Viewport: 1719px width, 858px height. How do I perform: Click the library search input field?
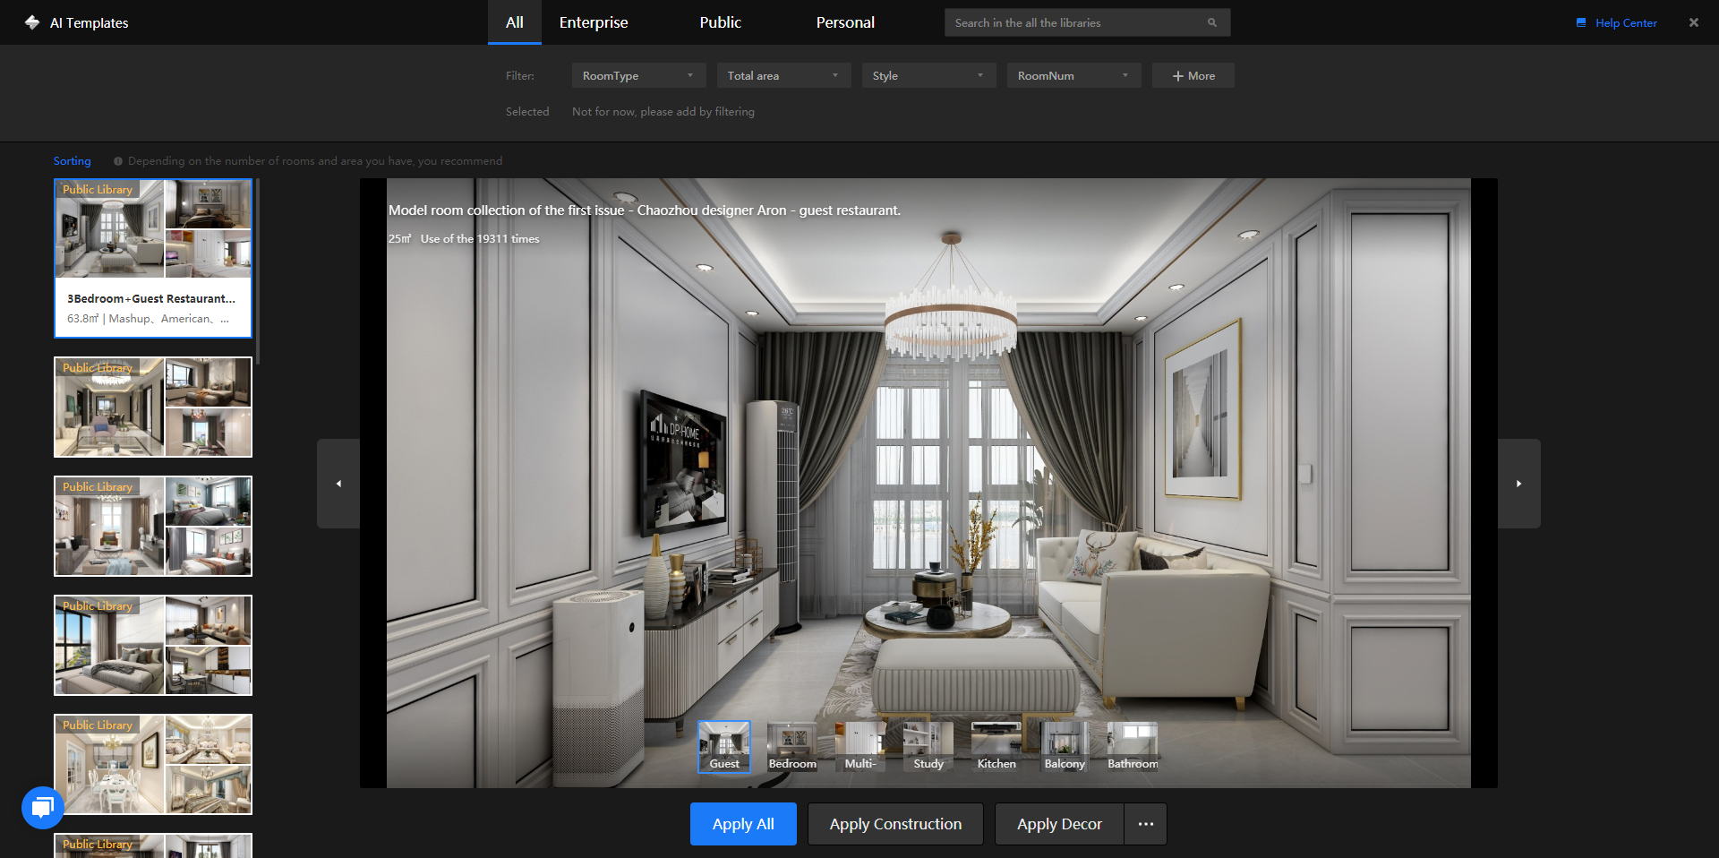(x=1074, y=23)
